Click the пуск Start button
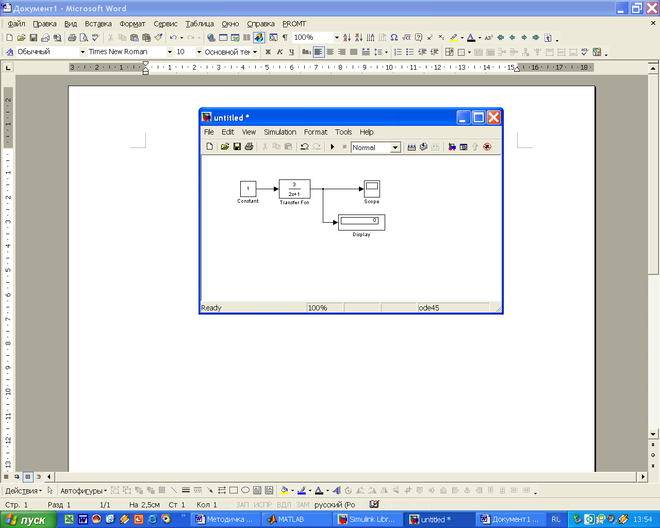This screenshot has width=660, height=528. [x=28, y=520]
